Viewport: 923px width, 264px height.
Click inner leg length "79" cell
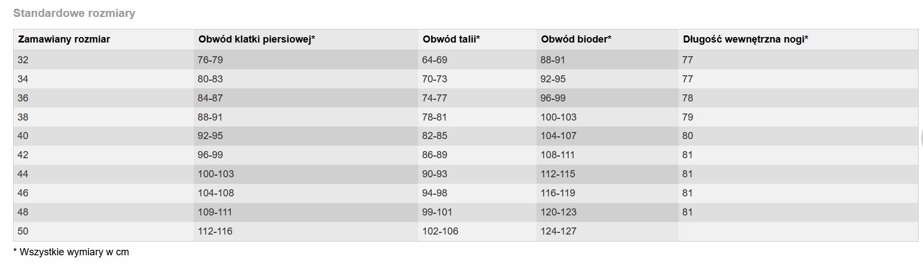point(688,117)
